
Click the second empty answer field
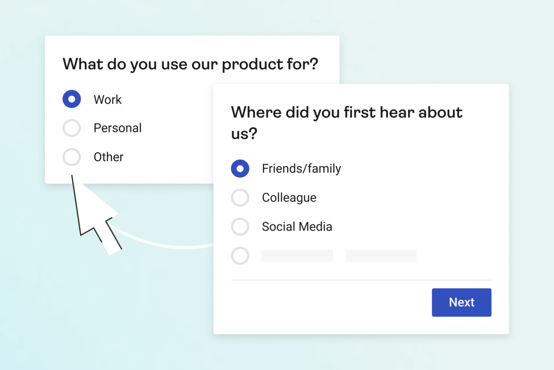pyautogui.click(x=381, y=256)
